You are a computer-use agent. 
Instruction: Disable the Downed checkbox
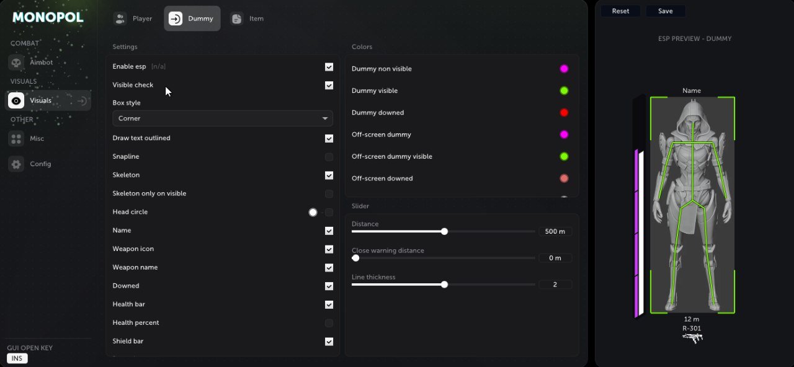pyautogui.click(x=329, y=286)
